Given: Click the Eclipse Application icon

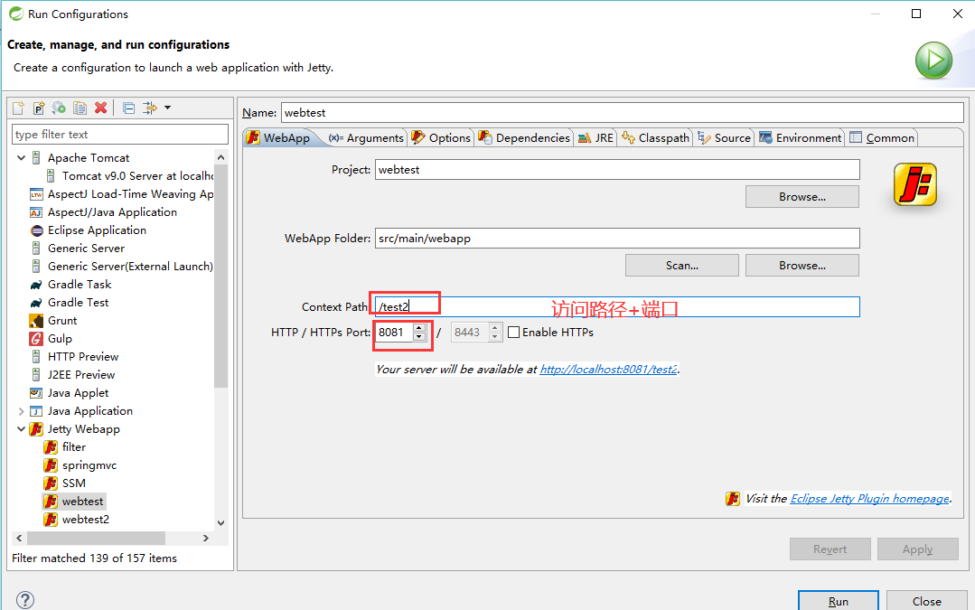Looking at the screenshot, I should pyautogui.click(x=37, y=230).
